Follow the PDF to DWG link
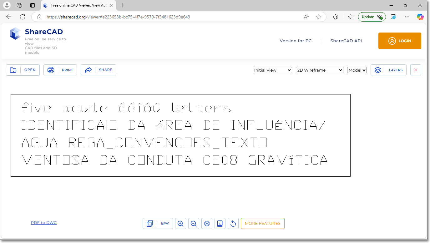This screenshot has height=243, width=430. click(44, 223)
